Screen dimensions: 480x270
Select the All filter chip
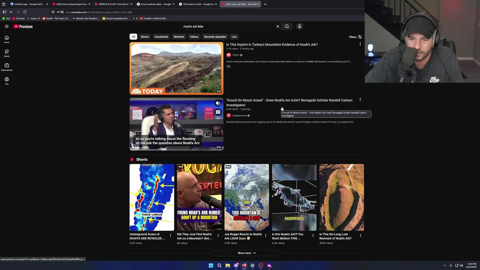[133, 37]
